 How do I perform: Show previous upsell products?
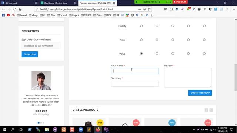point(206,110)
